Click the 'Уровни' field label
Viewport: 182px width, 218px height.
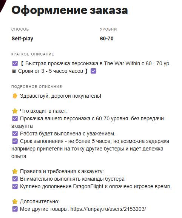[108, 29]
